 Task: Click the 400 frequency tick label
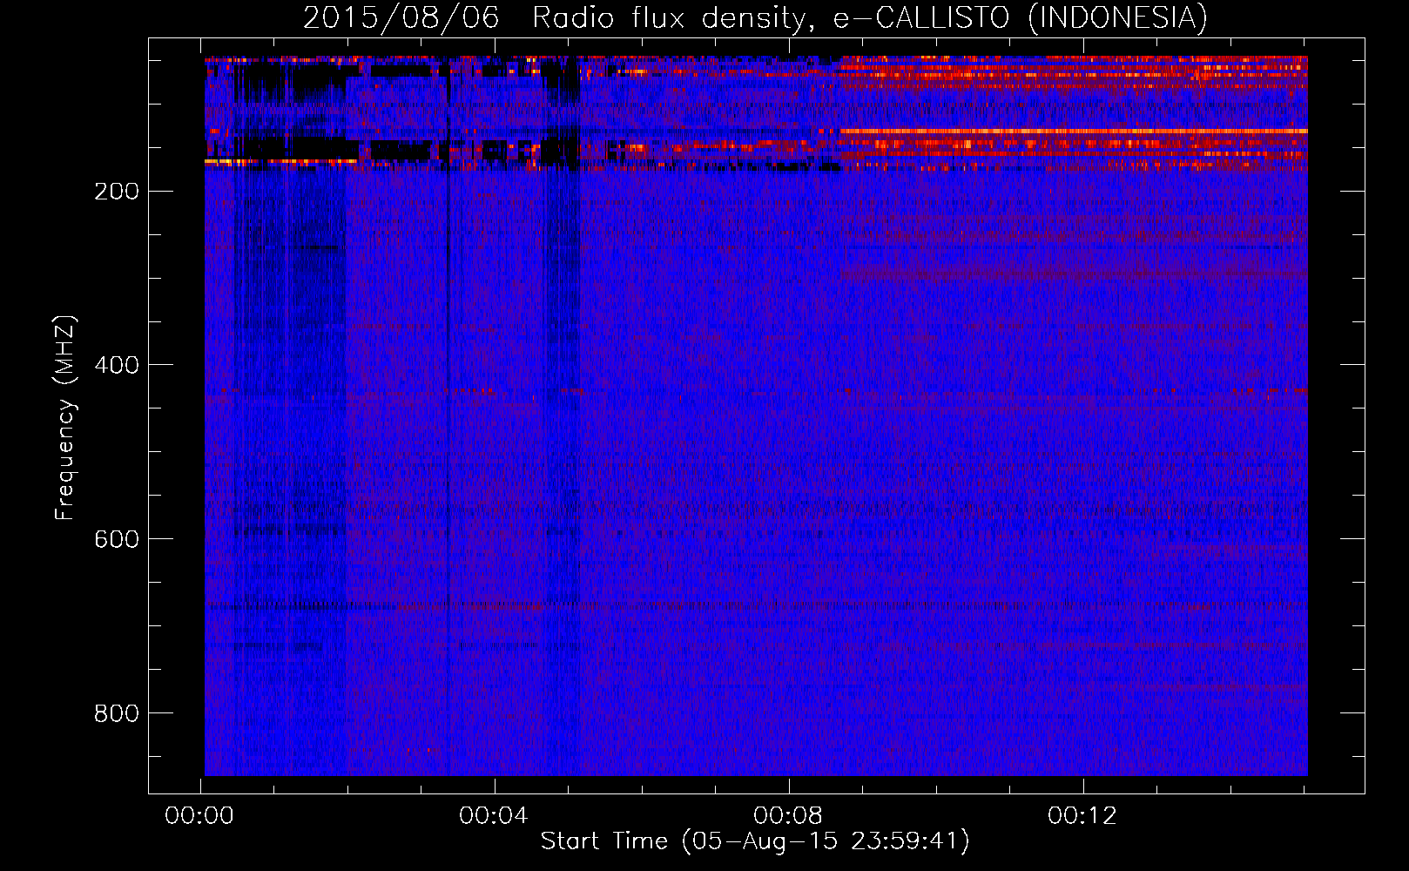(117, 365)
